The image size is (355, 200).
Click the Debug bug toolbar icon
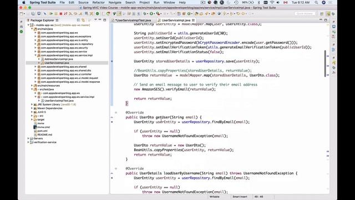(x=144, y=13)
